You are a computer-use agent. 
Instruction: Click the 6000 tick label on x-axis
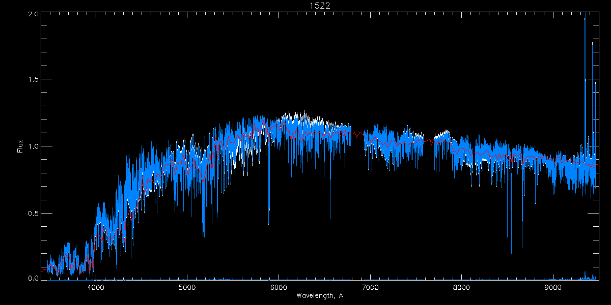(279, 286)
